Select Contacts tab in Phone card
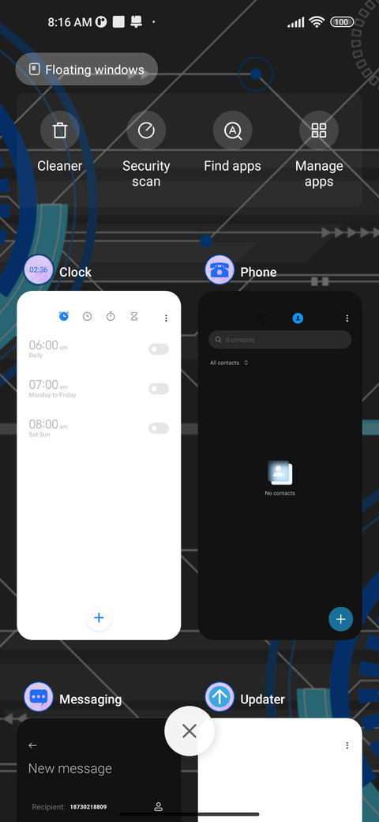The image size is (379, 822). (298, 319)
